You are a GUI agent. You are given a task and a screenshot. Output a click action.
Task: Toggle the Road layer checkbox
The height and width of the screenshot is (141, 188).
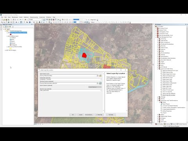point(11,42)
